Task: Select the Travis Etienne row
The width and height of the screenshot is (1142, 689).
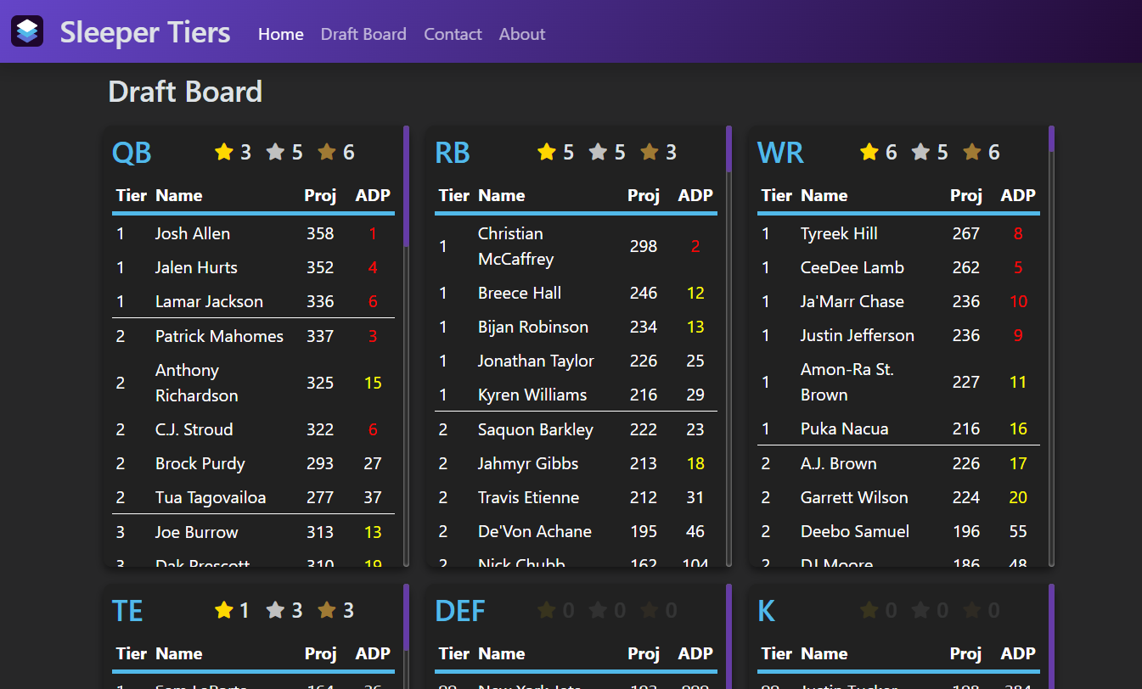Action: (x=576, y=497)
